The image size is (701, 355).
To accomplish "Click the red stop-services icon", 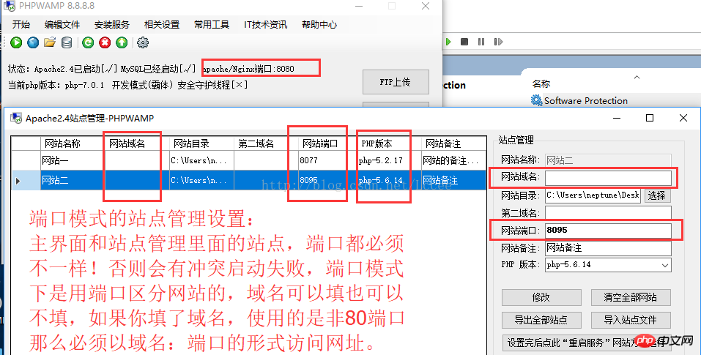I will 105,42.
